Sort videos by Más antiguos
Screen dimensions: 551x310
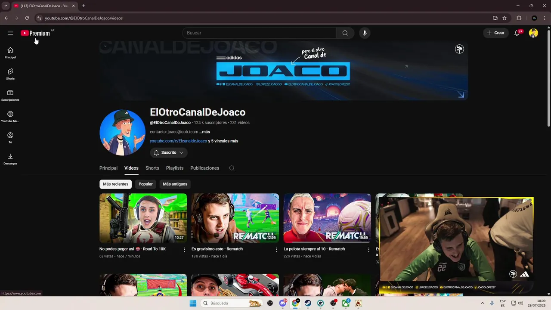tap(175, 184)
